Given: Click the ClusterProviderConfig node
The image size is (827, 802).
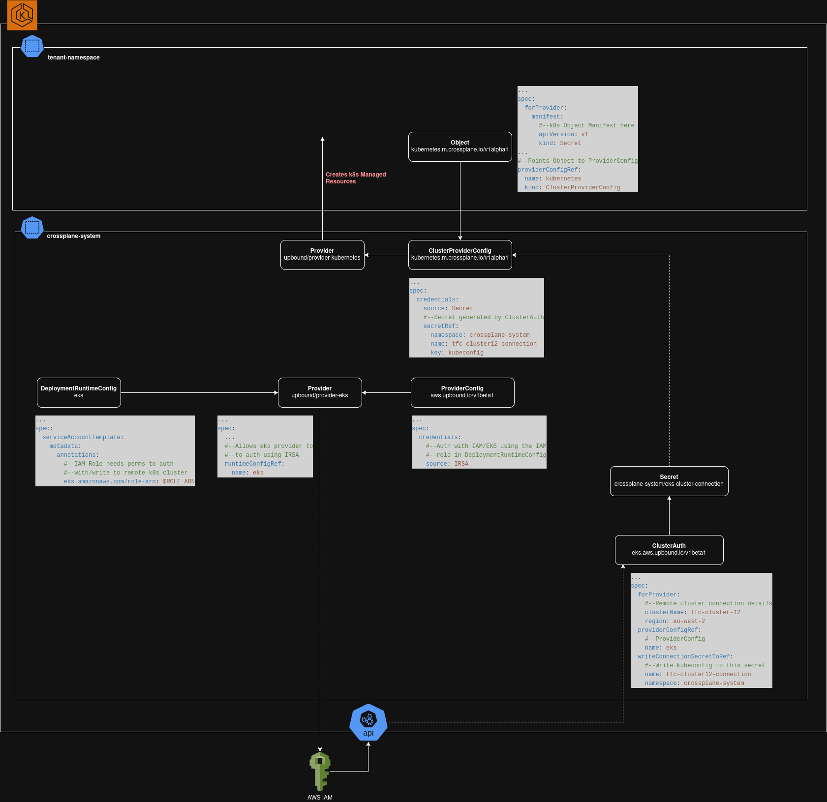Looking at the screenshot, I should (460, 255).
